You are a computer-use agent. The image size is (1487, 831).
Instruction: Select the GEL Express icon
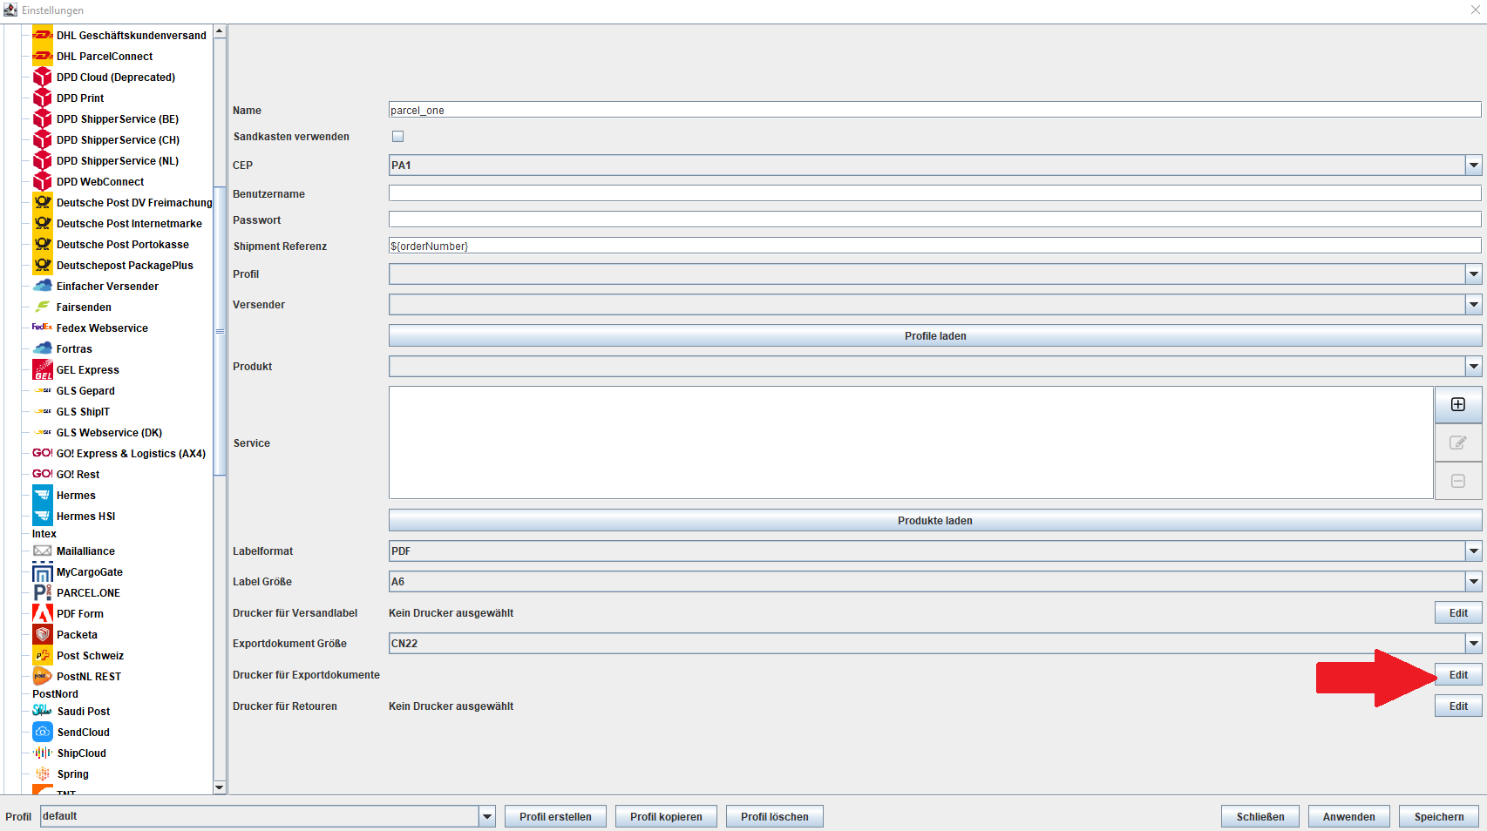43,370
